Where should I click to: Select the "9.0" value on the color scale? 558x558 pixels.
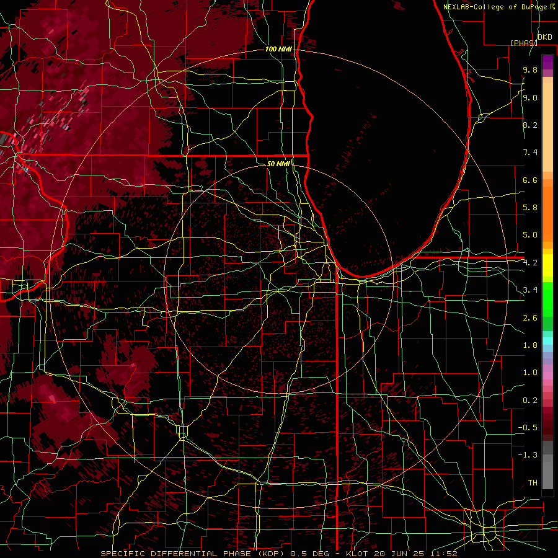coord(530,97)
